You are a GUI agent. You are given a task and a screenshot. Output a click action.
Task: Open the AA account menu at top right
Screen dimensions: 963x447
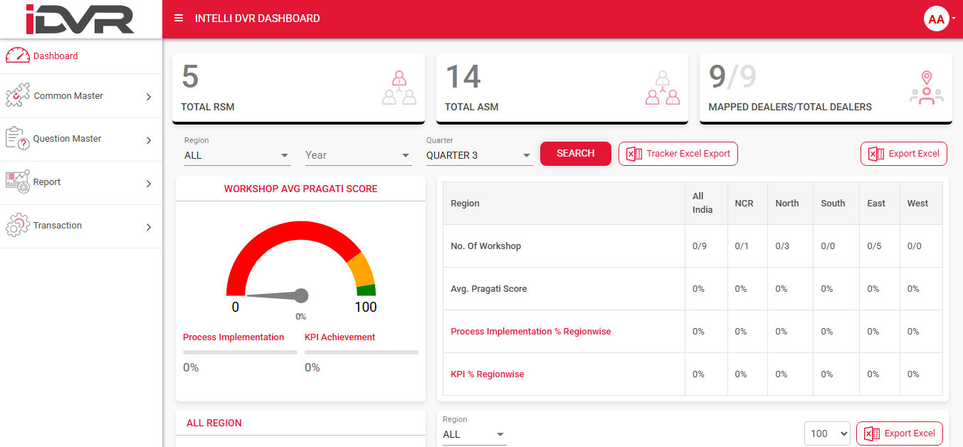pos(936,19)
